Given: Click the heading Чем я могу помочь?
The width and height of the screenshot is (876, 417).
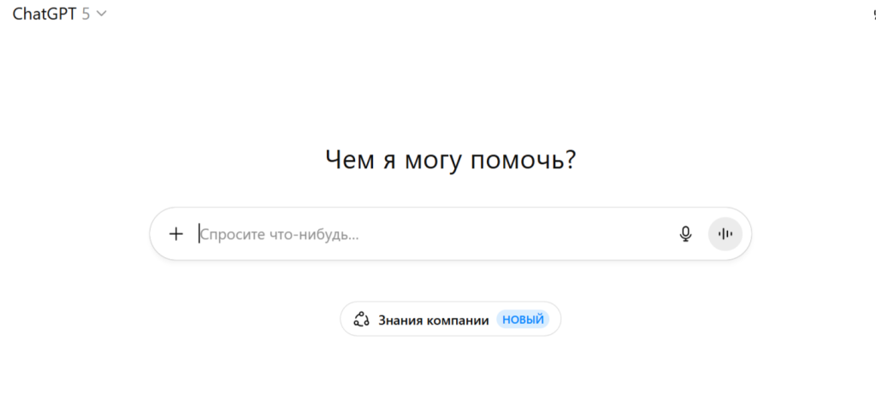Looking at the screenshot, I should (450, 160).
